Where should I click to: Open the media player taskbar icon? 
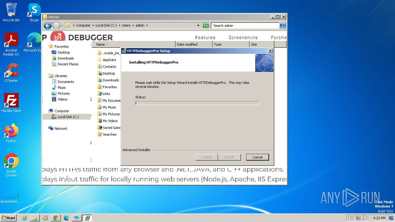pos(45,218)
